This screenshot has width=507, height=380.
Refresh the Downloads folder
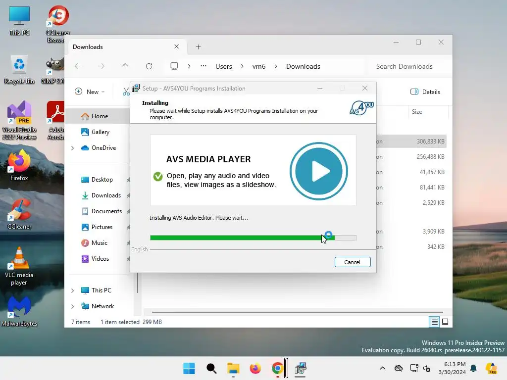(149, 66)
